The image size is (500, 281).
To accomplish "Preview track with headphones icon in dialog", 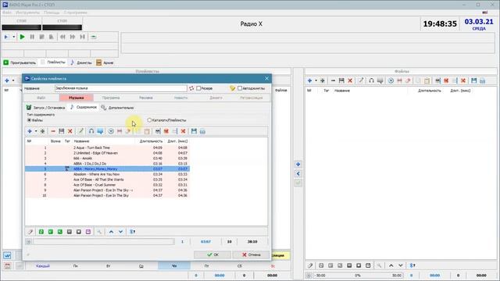I will tap(91, 131).
